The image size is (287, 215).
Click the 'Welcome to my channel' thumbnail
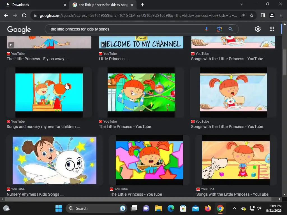click(x=141, y=42)
